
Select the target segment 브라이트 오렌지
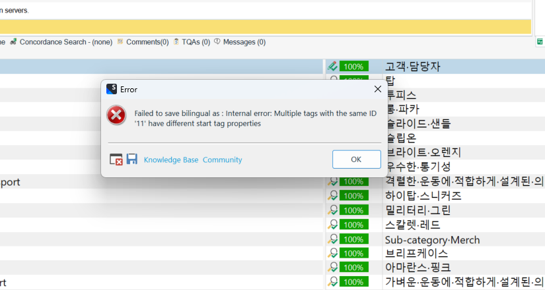[424, 152]
